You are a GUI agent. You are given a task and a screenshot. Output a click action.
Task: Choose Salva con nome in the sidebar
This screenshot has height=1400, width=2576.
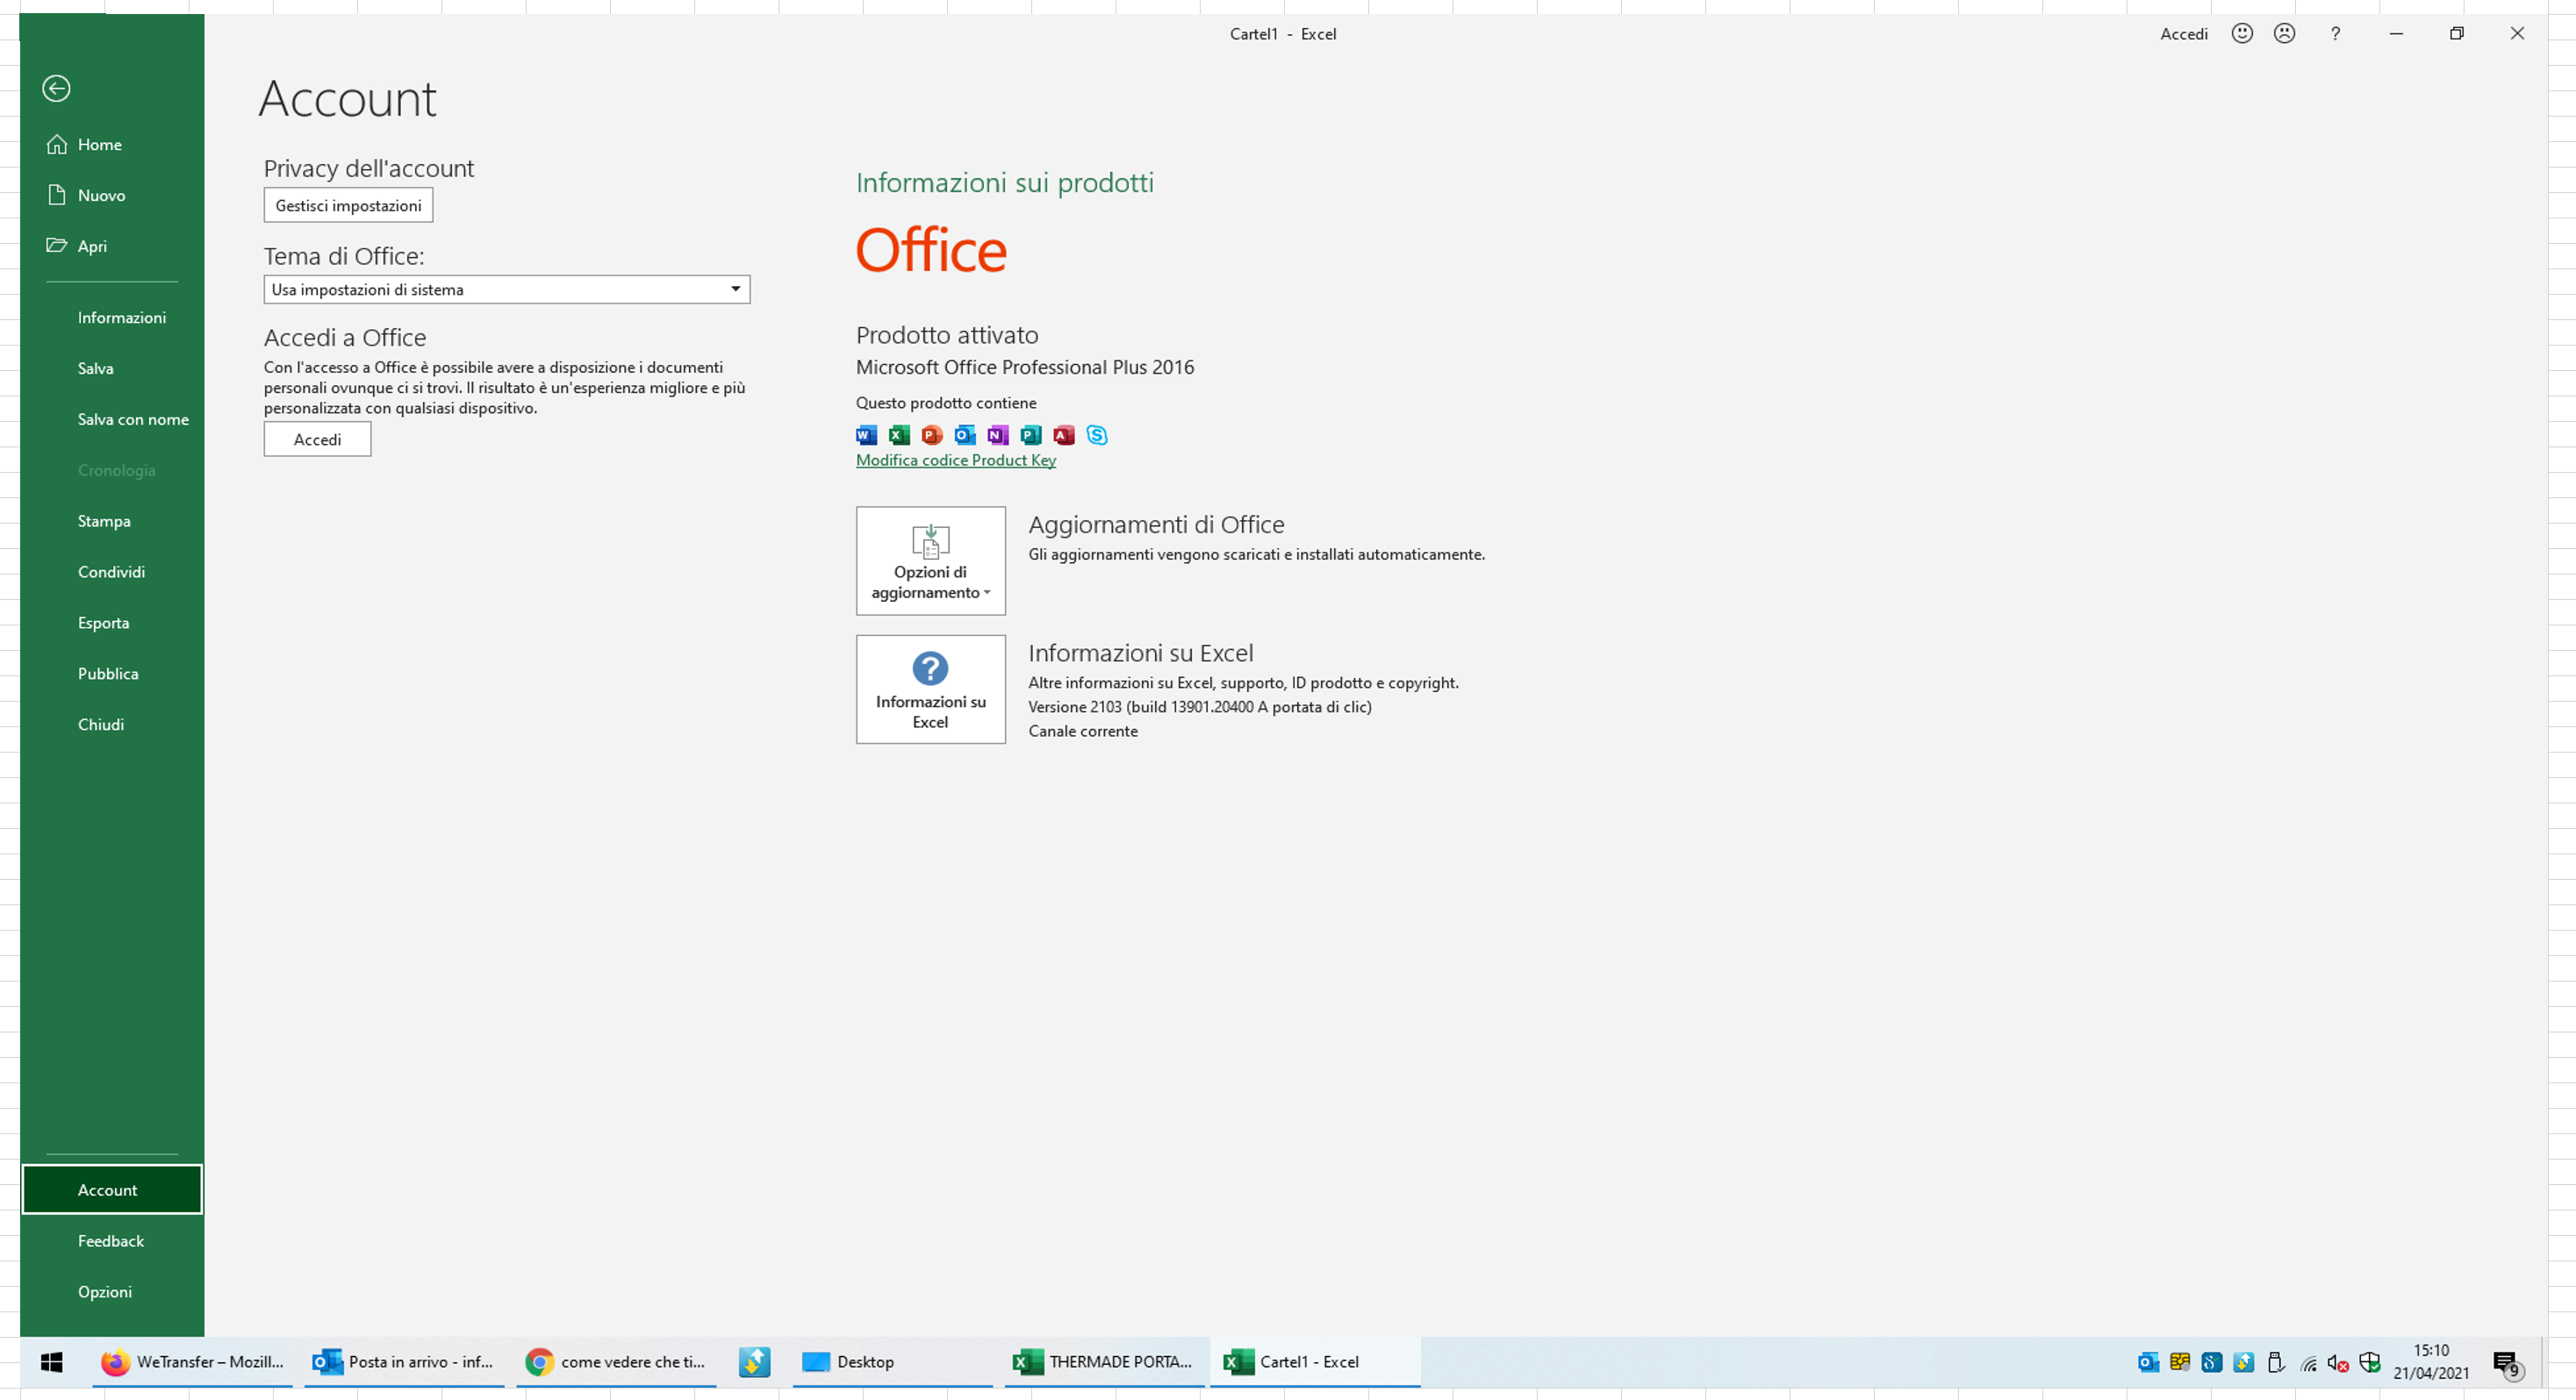(x=112, y=419)
